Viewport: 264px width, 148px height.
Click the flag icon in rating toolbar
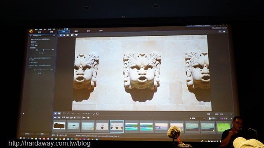pyautogui.click(x=73, y=113)
